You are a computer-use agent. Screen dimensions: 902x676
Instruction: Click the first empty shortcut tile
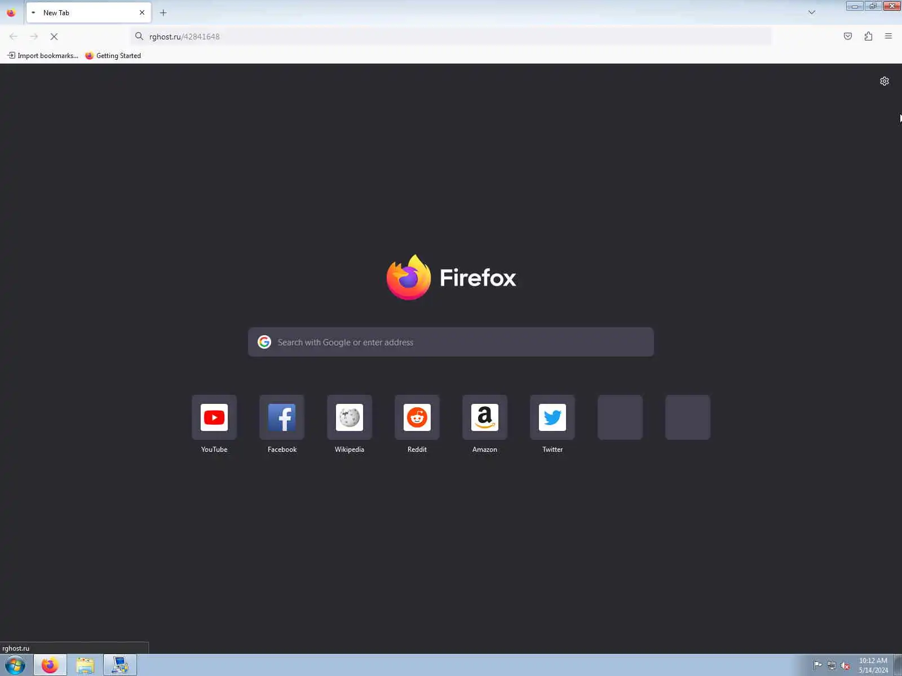620,417
